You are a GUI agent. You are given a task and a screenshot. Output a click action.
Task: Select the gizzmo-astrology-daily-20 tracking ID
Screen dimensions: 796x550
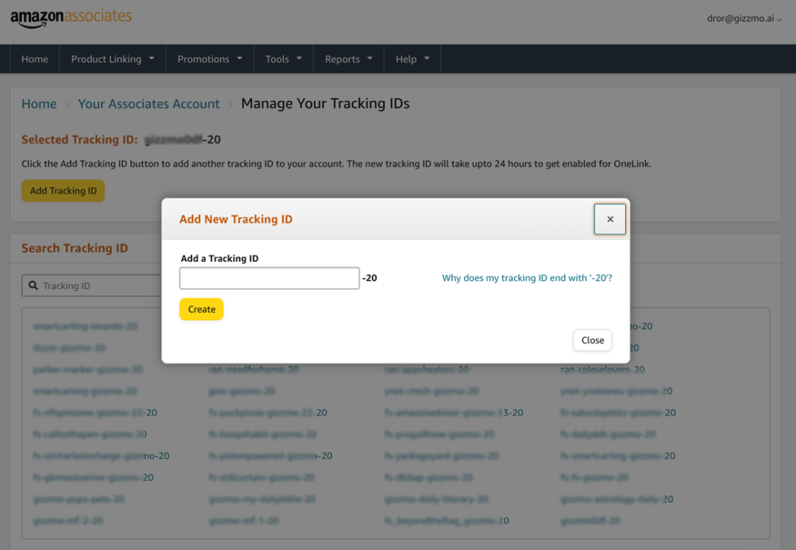pos(616,500)
